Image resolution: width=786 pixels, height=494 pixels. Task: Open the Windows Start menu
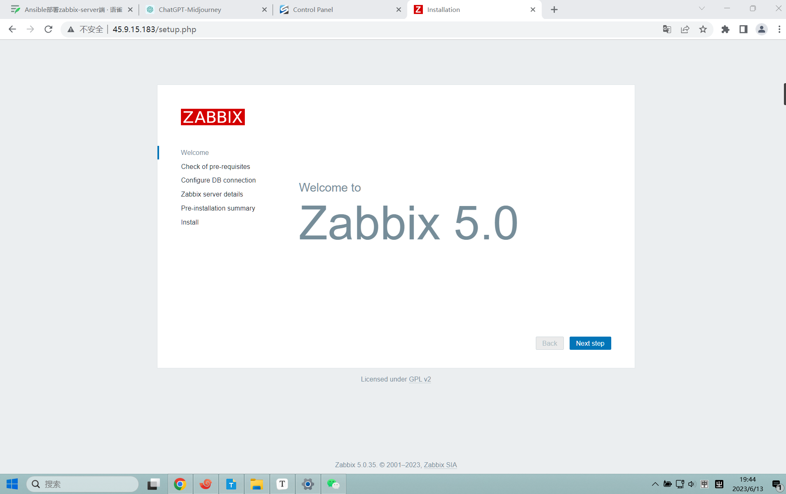(12, 484)
